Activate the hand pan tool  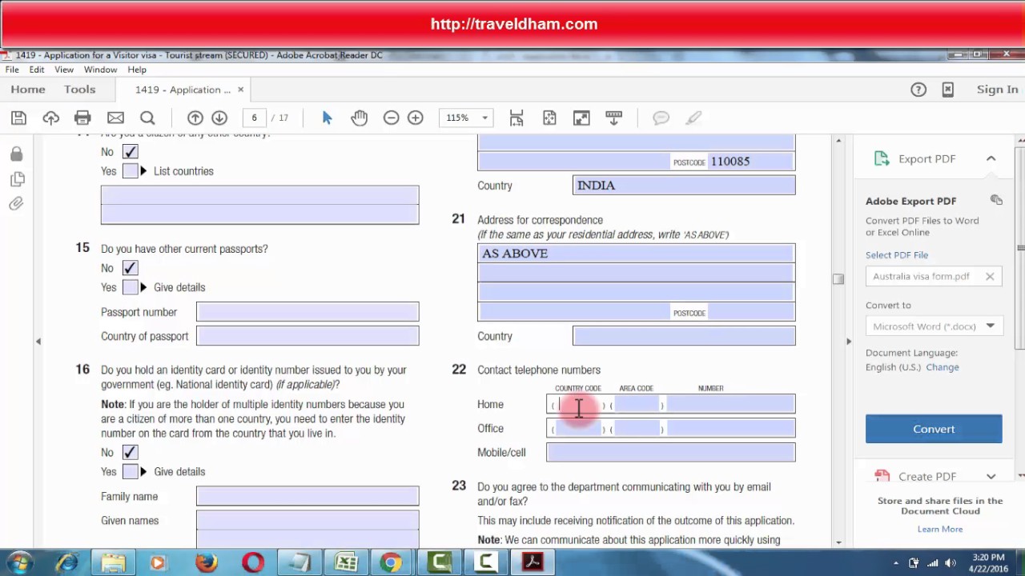(359, 118)
